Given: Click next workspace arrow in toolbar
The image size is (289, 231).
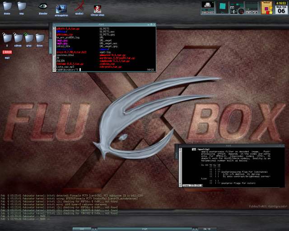Looking at the screenshot, I should 96,229.
